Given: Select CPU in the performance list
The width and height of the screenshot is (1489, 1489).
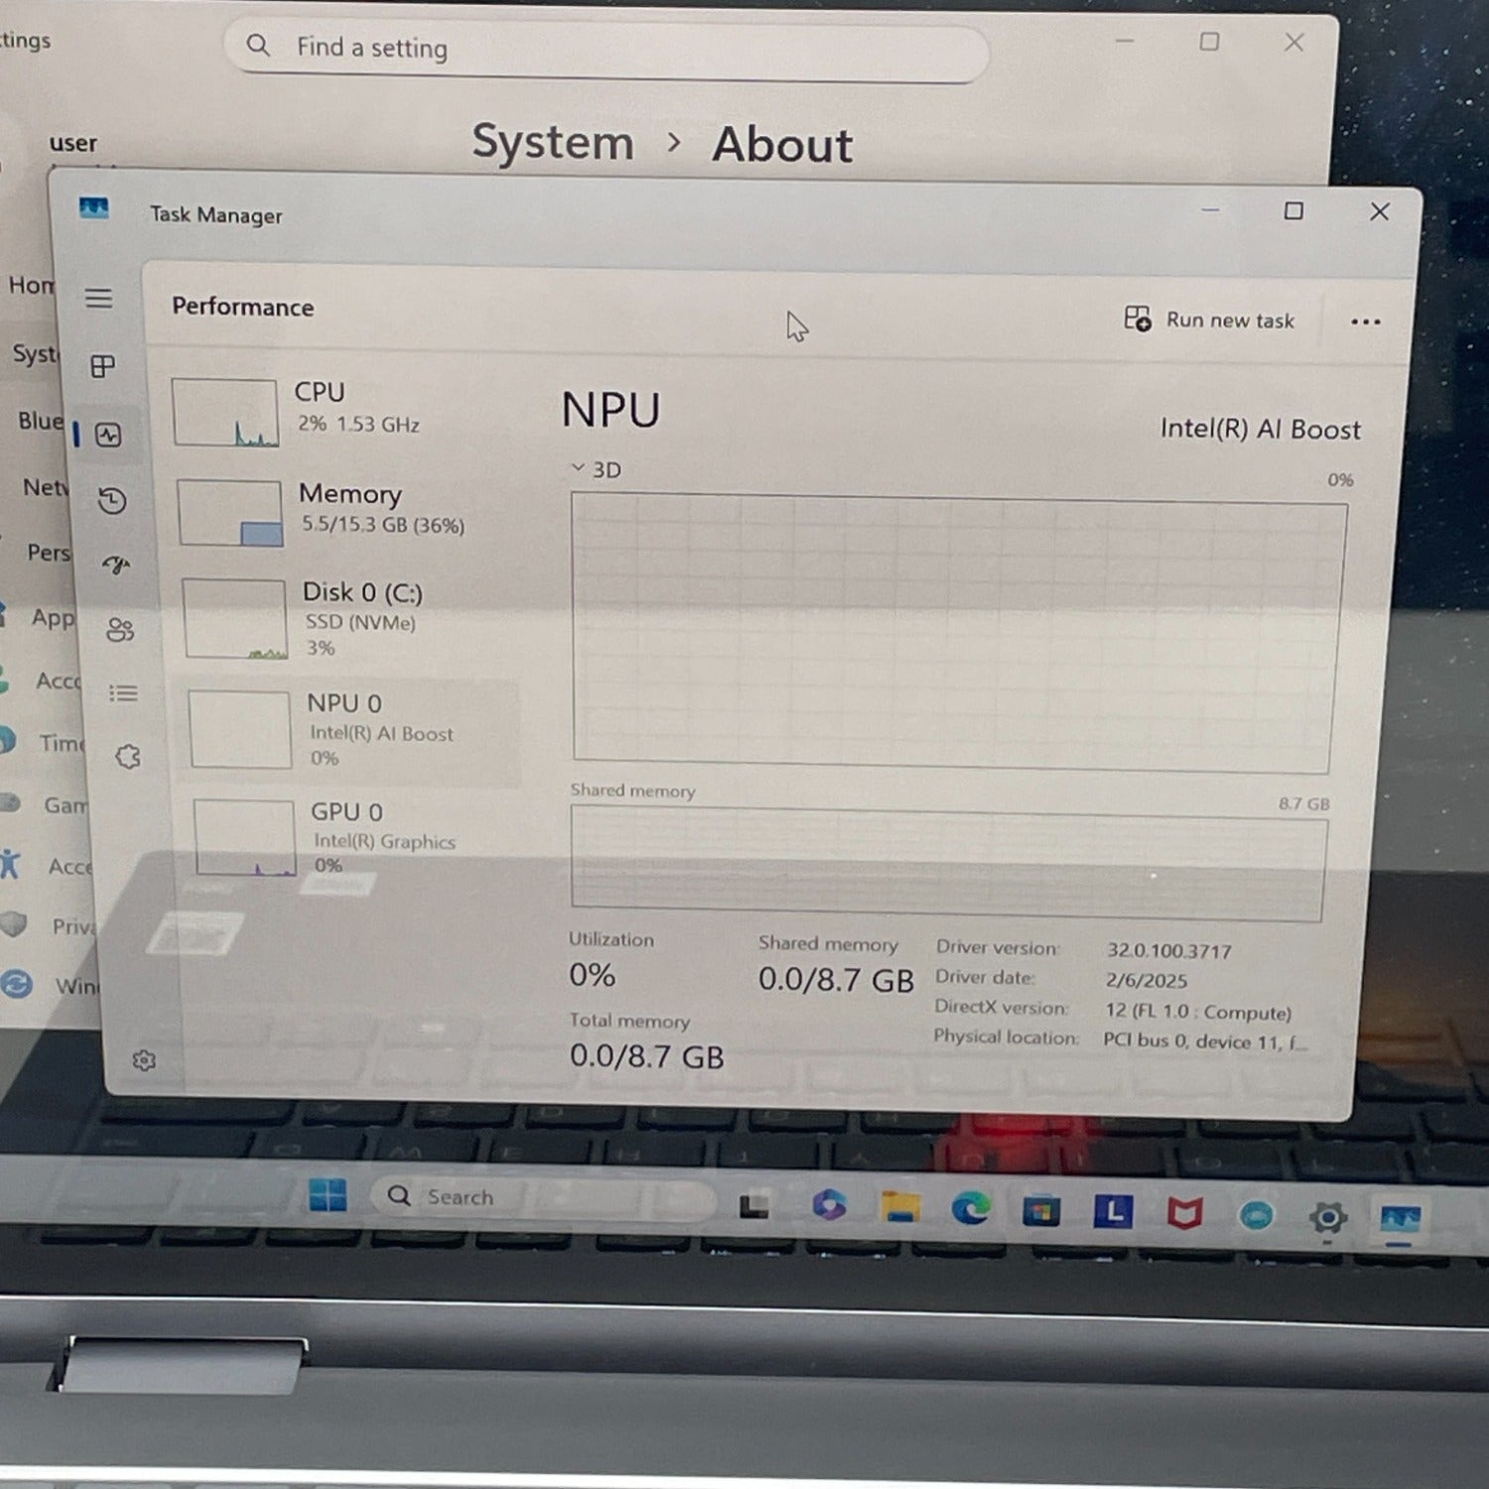Looking at the screenshot, I should [338, 411].
